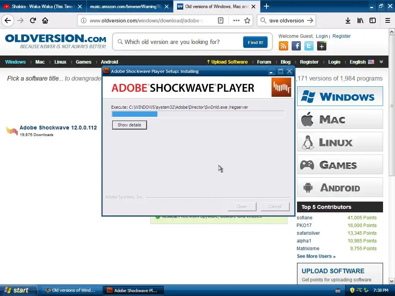Expand the navigation bar chevron
395x296 pixels.
coord(381,62)
